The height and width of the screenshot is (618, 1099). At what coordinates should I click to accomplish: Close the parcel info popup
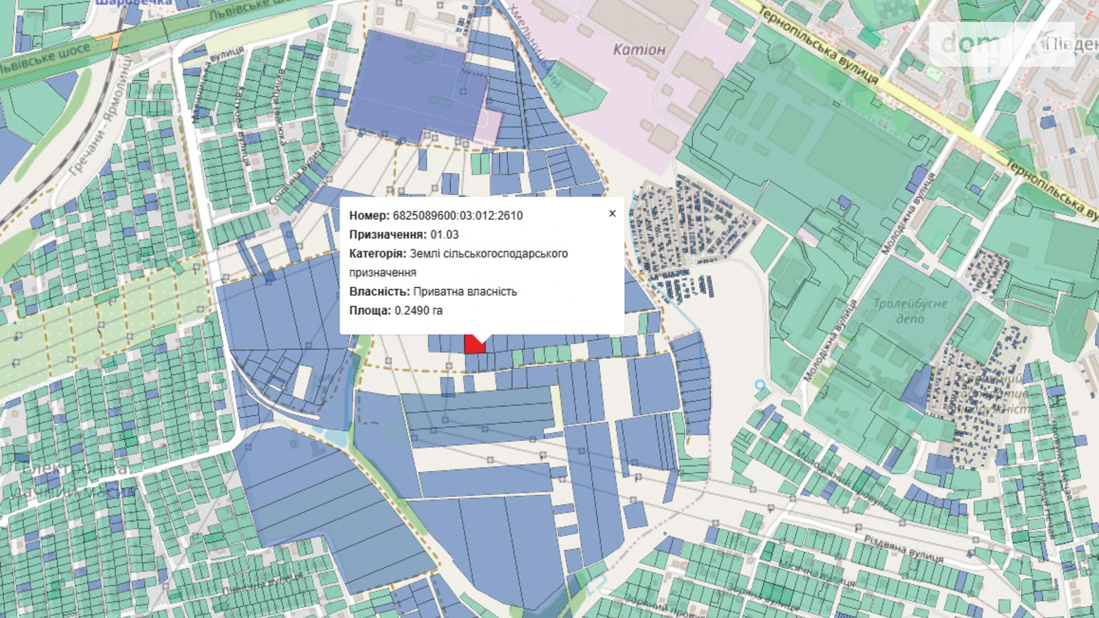pos(612,214)
